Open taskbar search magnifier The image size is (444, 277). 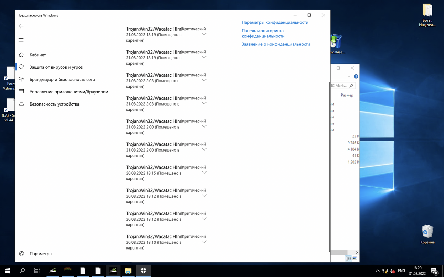(x=22, y=270)
